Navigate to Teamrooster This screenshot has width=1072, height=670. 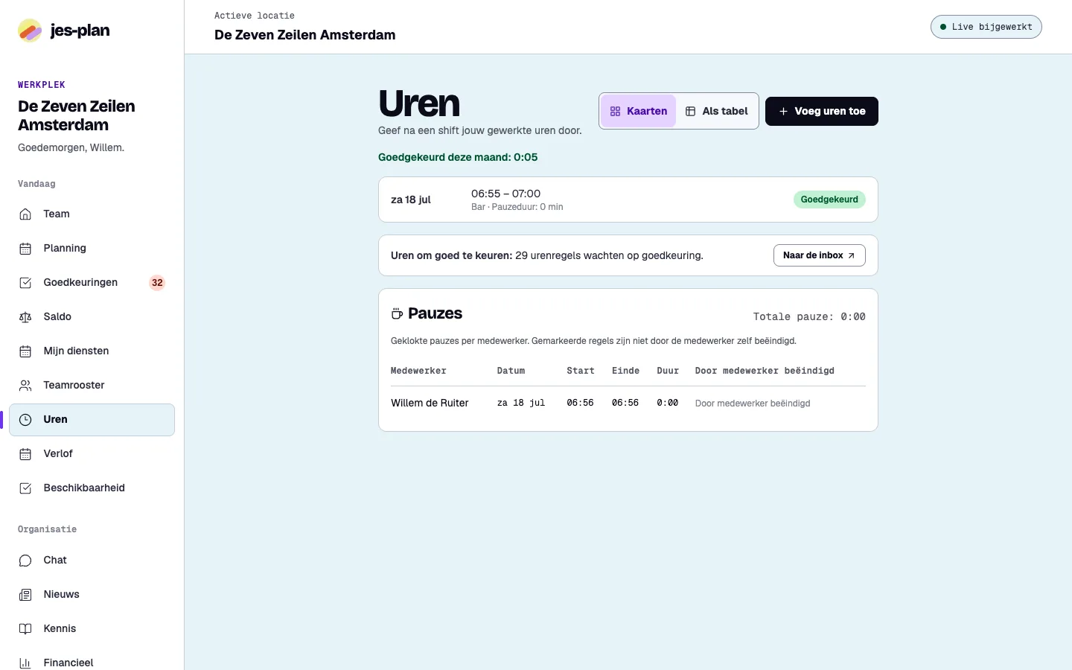click(92, 386)
